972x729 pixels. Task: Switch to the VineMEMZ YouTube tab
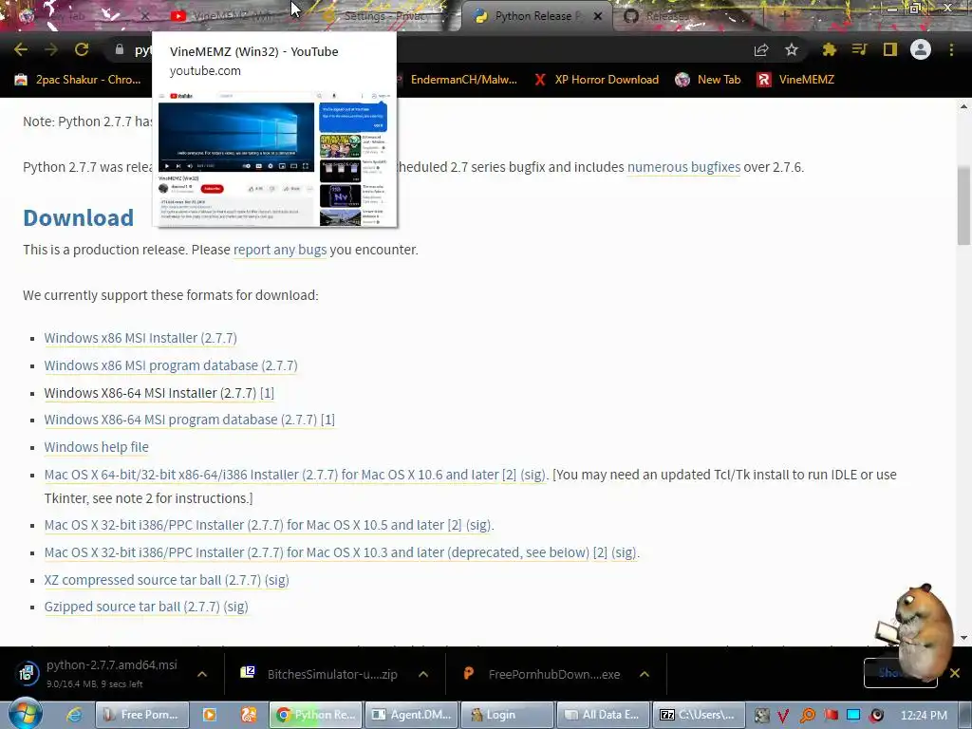point(230,17)
